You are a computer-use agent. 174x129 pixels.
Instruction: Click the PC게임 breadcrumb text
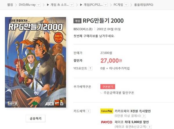point(118,5)
